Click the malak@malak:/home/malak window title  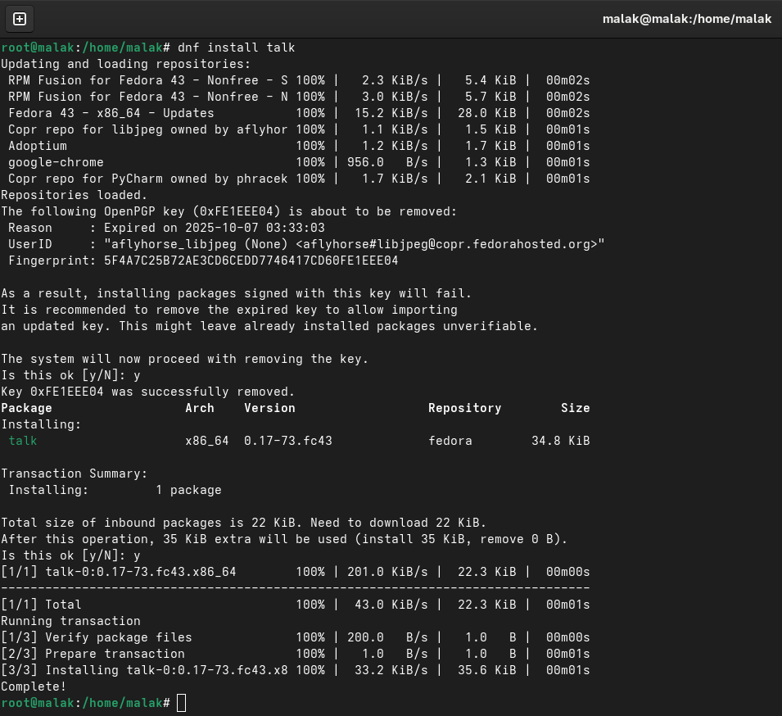(x=686, y=19)
